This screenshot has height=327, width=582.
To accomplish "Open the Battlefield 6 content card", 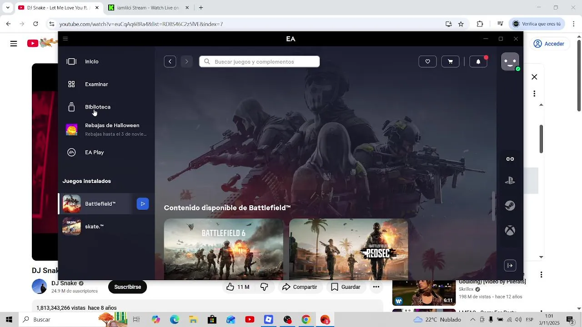I will point(224,249).
